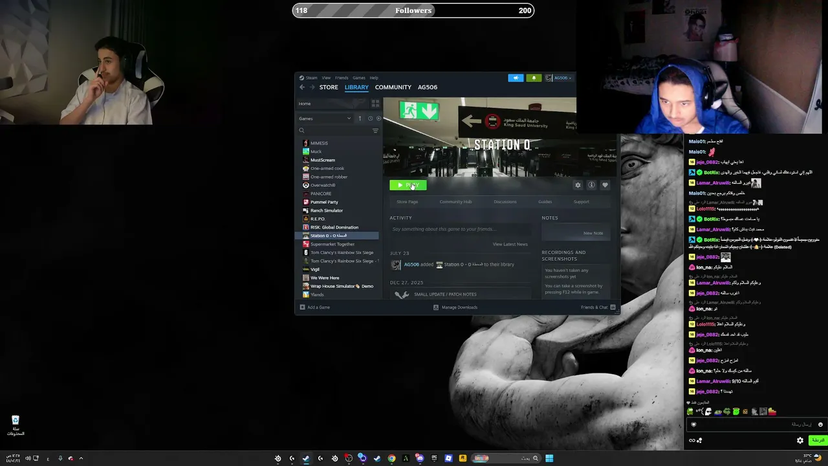The height and width of the screenshot is (466, 828).
Task: Open Google Chrome from the taskbar
Action: [391, 458]
